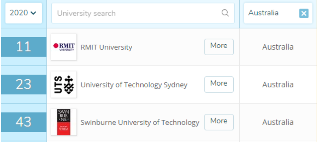The height and width of the screenshot is (142, 318).
Task: Open University of Technology Sydney link
Action: [x=134, y=85]
